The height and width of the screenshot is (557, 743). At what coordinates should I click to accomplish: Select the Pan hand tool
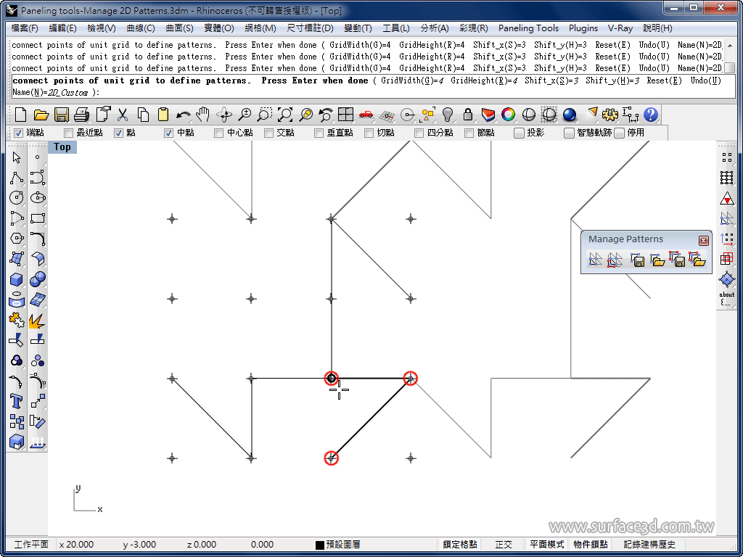tap(203, 115)
